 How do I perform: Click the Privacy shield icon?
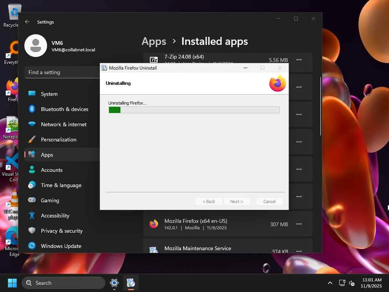click(32, 230)
